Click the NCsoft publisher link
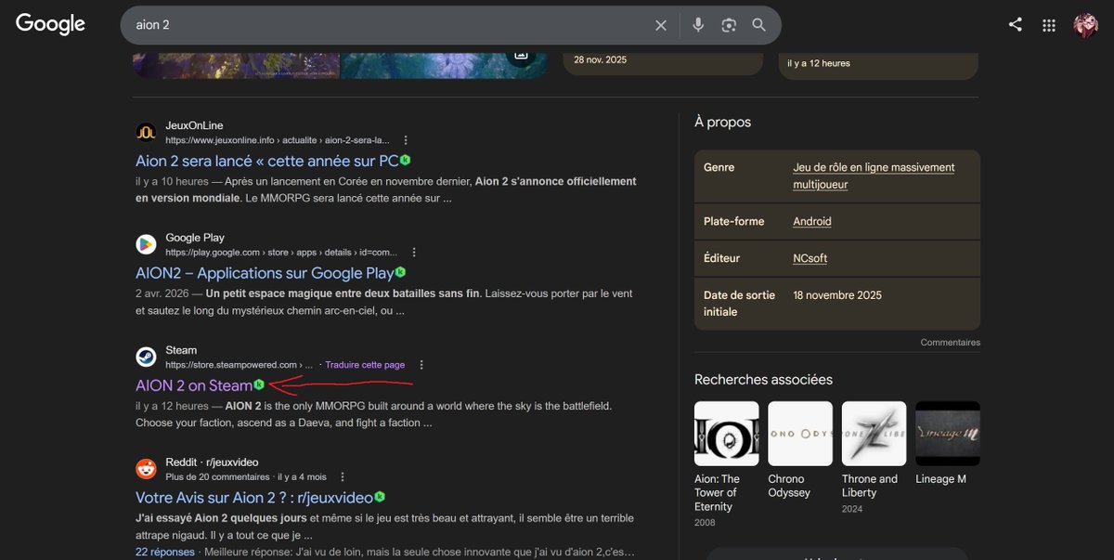 coord(810,258)
